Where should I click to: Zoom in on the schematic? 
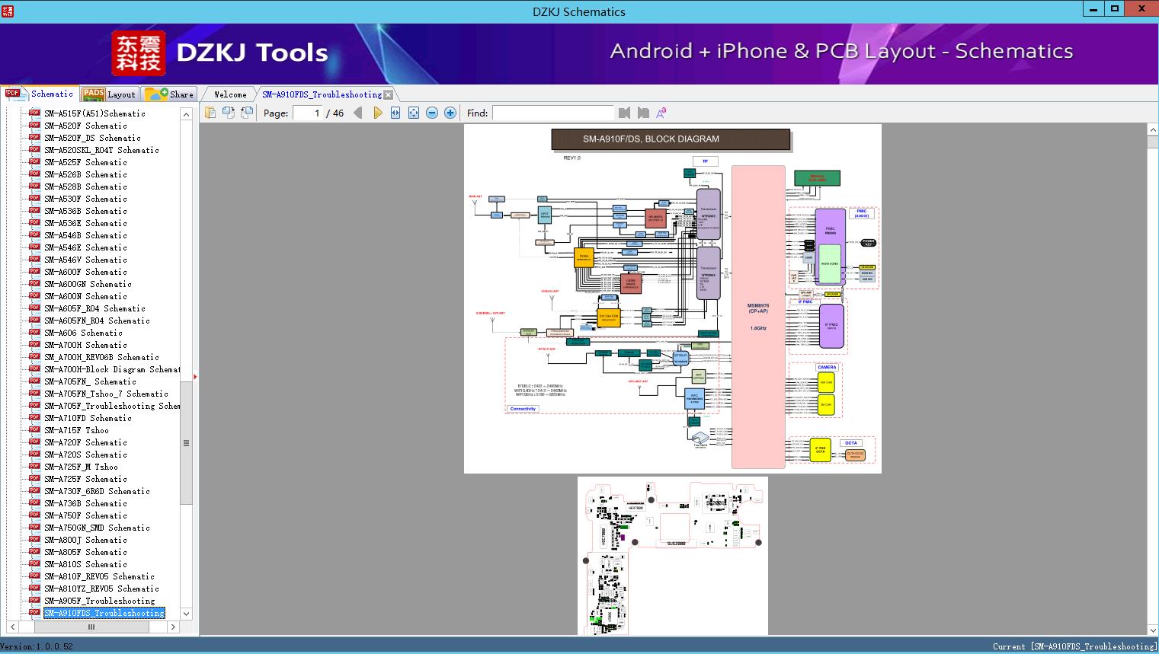[x=450, y=113]
